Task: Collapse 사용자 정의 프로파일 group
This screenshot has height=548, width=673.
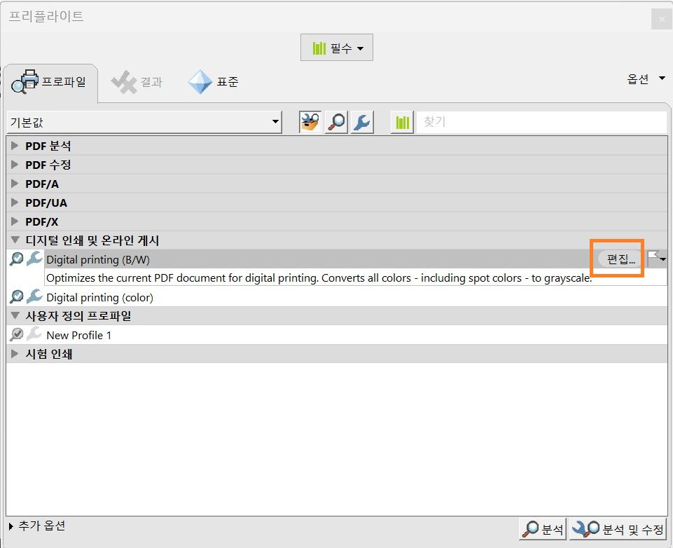Action: pyautogui.click(x=15, y=315)
